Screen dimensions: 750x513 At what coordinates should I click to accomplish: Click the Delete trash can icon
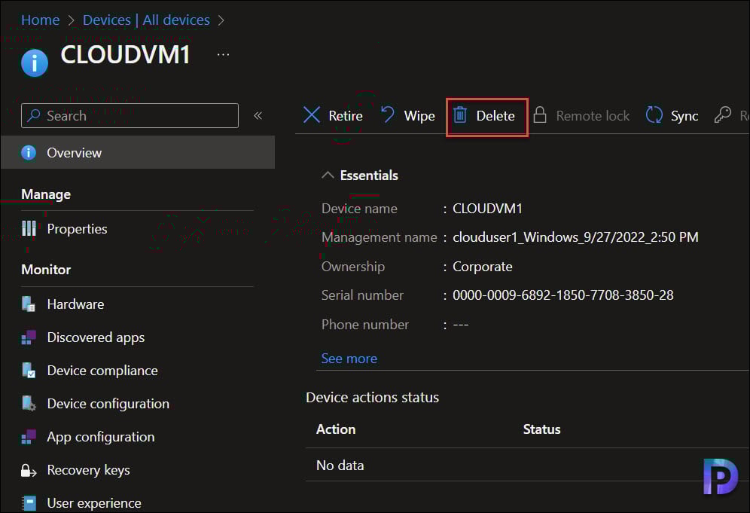(x=460, y=115)
